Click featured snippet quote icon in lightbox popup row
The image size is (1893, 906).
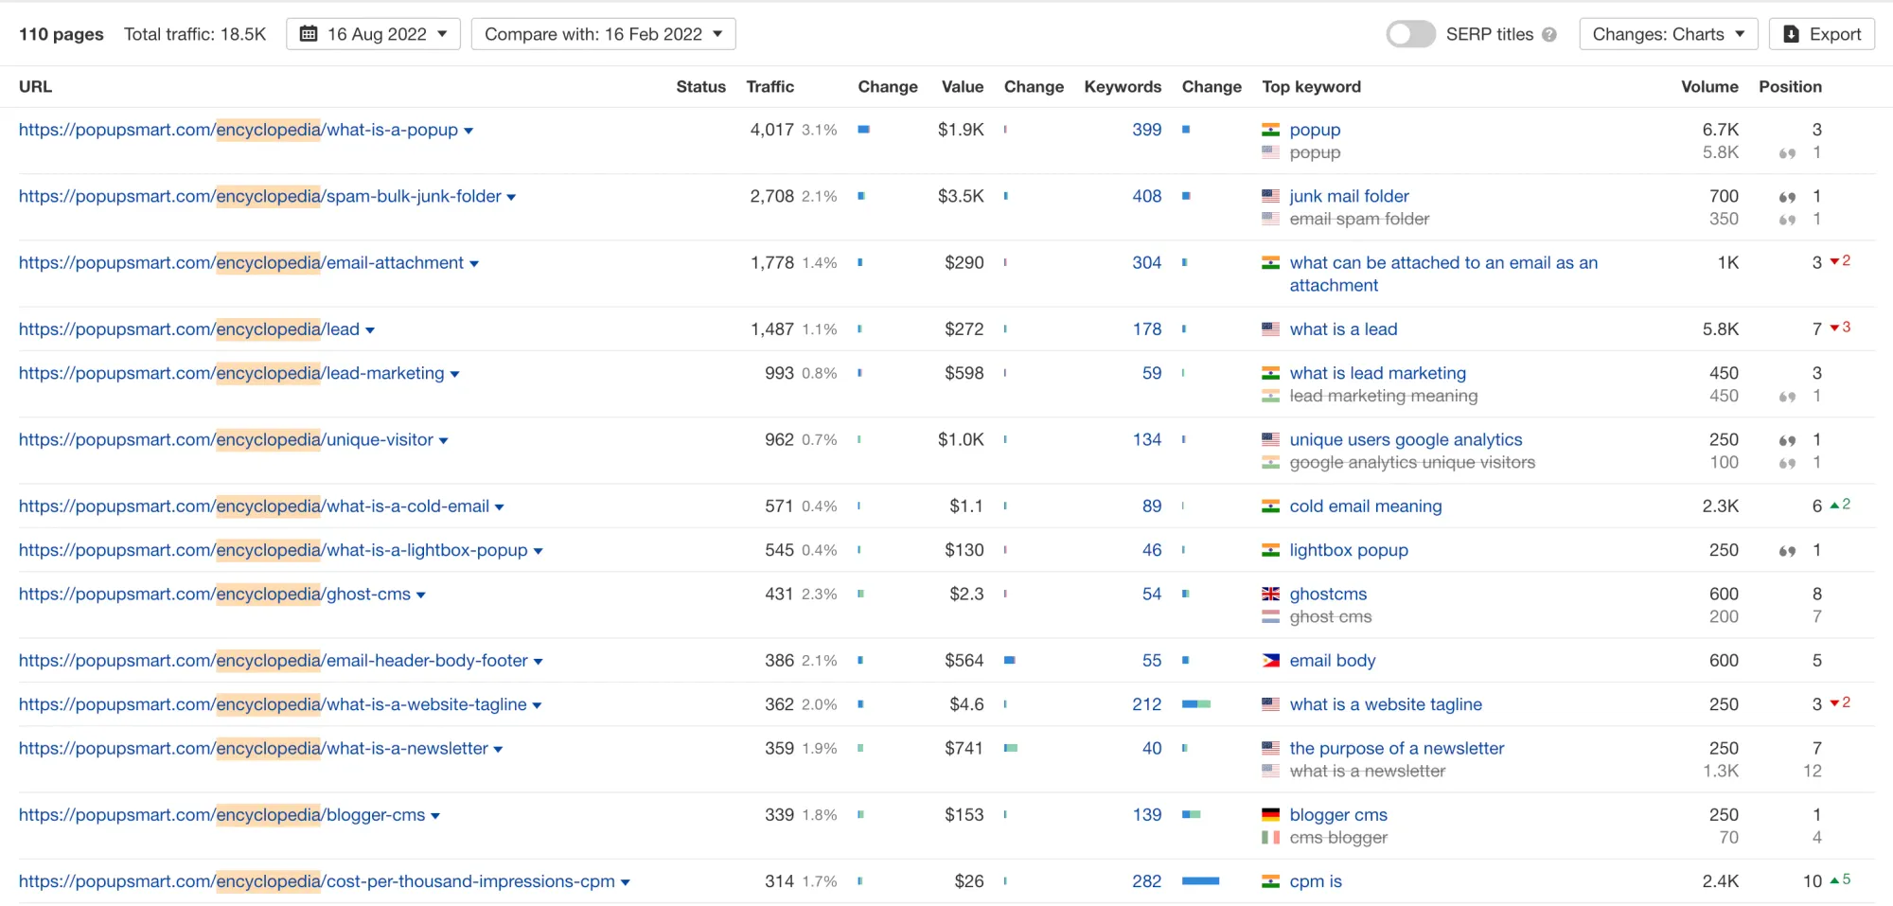pyautogui.click(x=1787, y=551)
